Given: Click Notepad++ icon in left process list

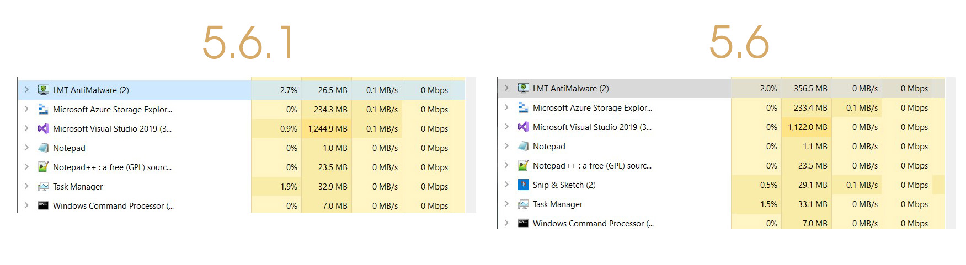Looking at the screenshot, I should click(43, 167).
